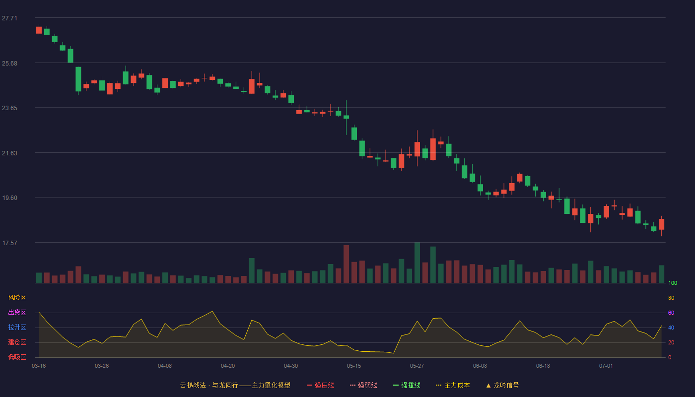Click the 06-18 date label
This screenshot has height=397, width=695.
click(x=543, y=366)
